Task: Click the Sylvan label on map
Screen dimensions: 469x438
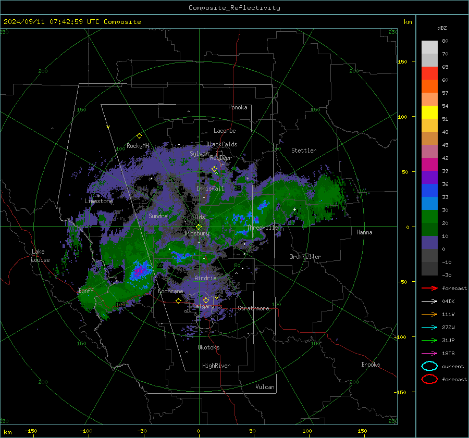Action: point(199,154)
